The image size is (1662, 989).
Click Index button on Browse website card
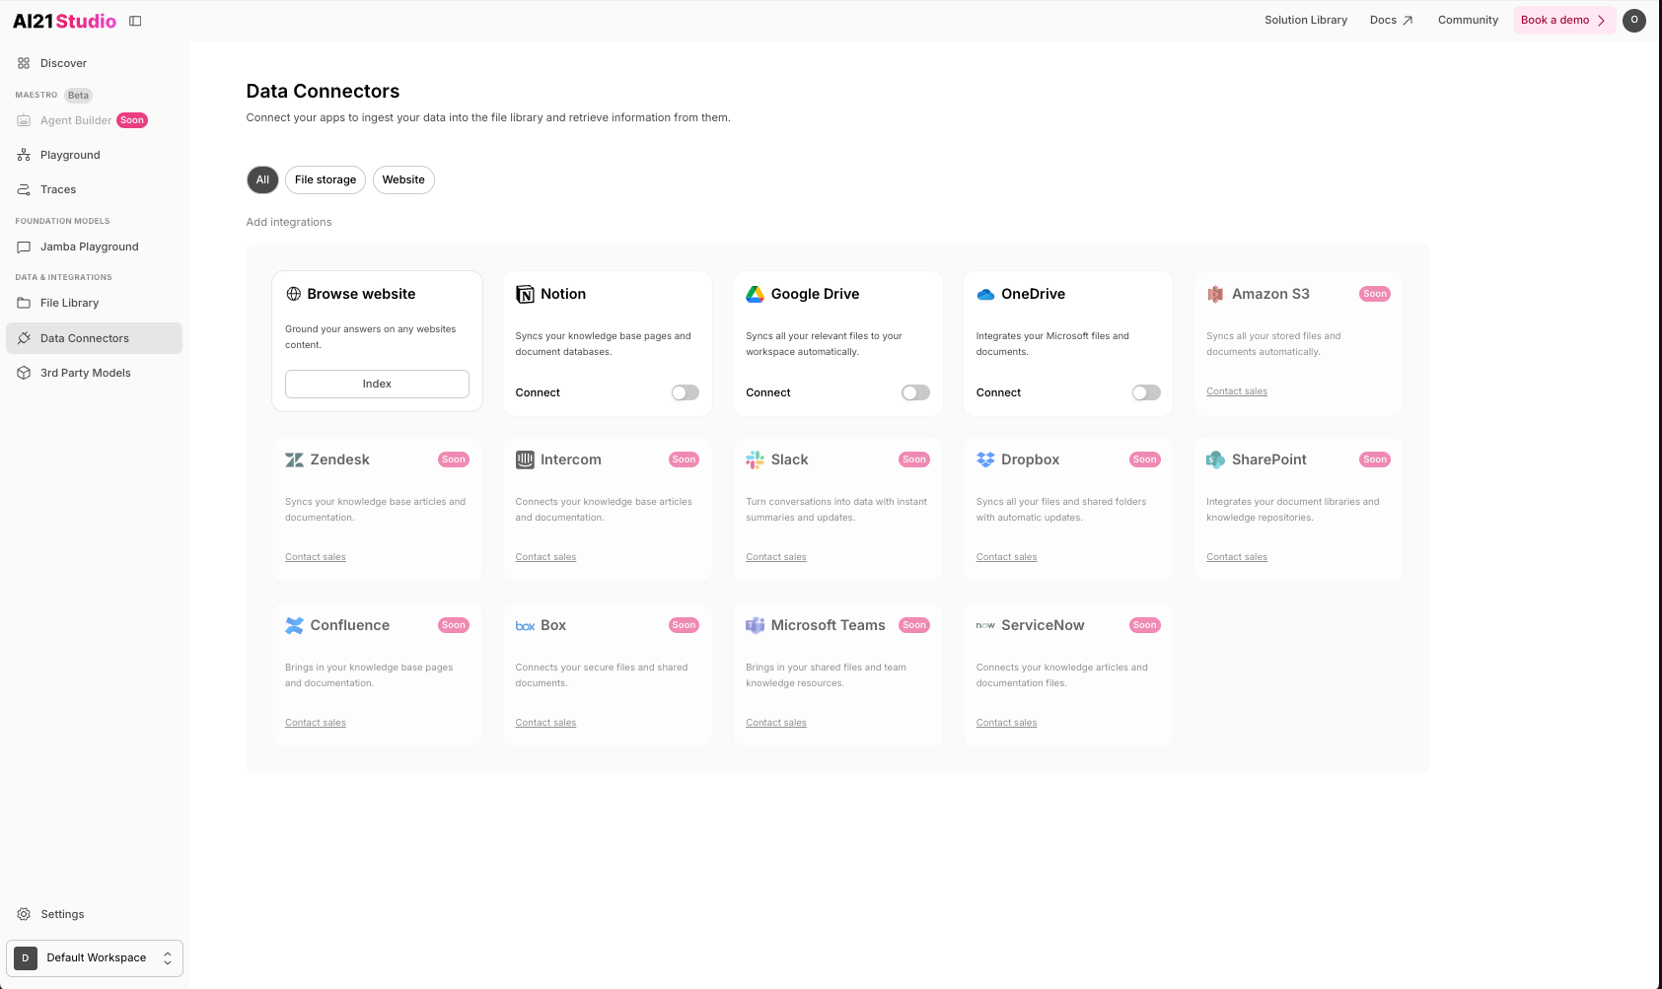point(377,384)
